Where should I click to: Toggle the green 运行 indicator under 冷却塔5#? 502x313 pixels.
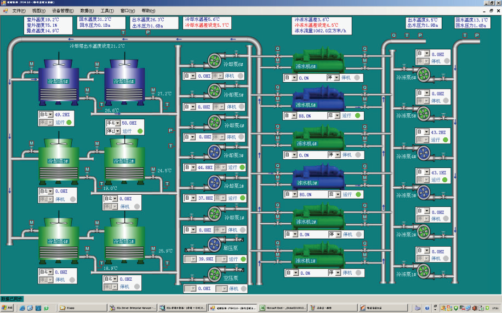70,123
